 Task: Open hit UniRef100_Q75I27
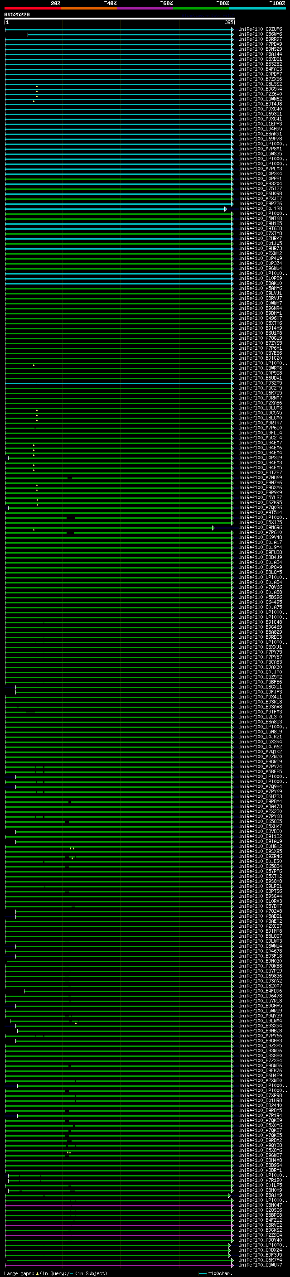click(x=260, y=188)
